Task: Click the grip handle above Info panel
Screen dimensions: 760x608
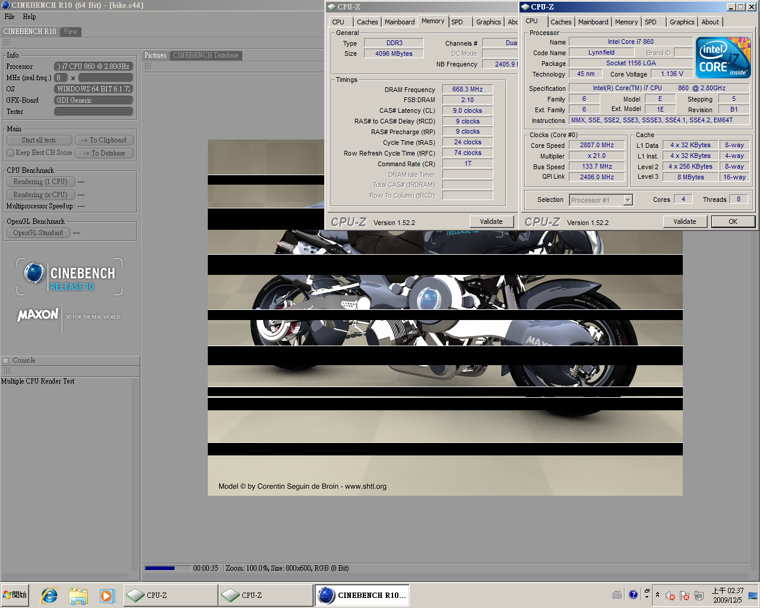Action: point(7,43)
